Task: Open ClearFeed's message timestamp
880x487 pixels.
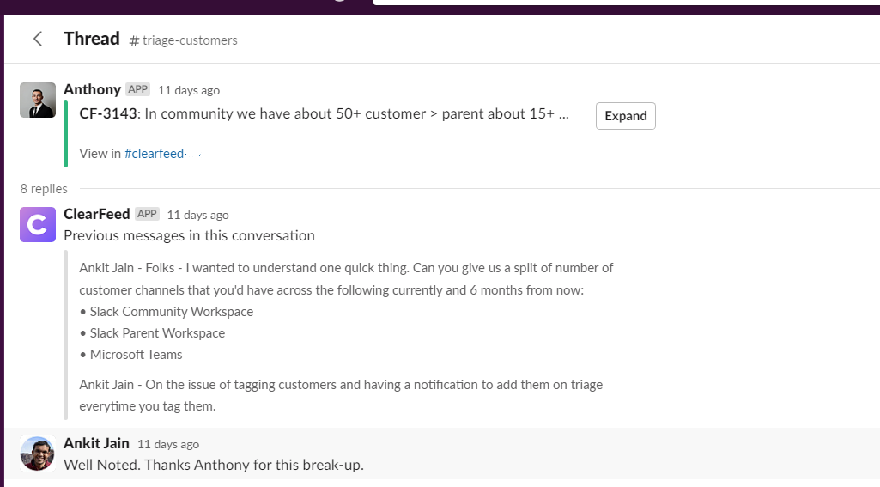Action: pyautogui.click(x=197, y=215)
